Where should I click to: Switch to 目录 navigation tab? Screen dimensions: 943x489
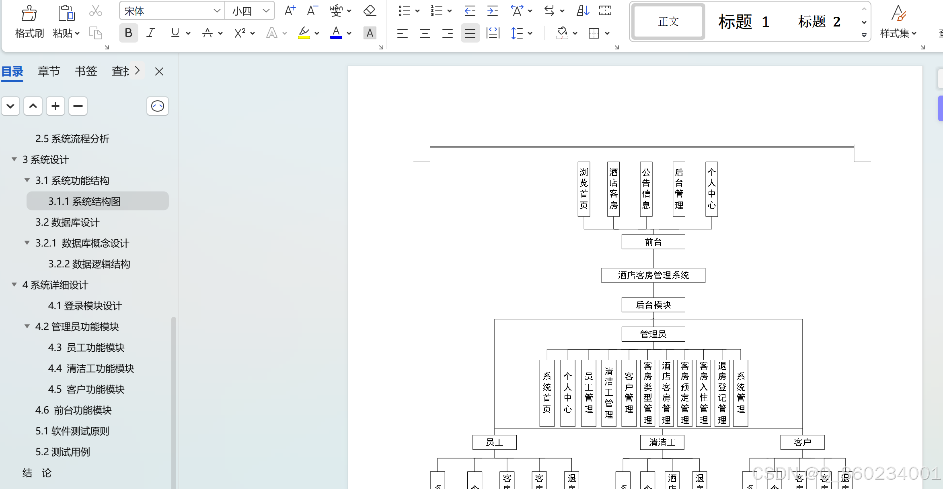pyautogui.click(x=12, y=71)
